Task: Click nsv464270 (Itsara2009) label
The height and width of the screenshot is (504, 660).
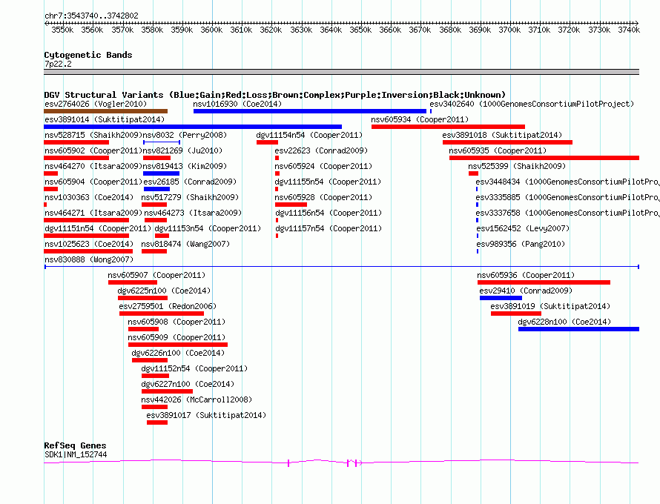Action: pos(93,166)
